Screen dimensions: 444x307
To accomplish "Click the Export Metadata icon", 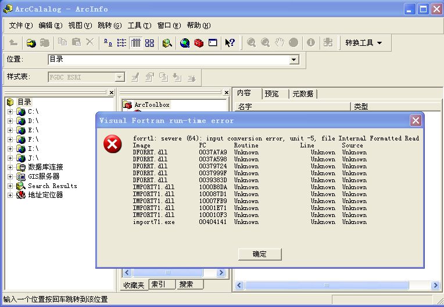I will click(x=192, y=78).
